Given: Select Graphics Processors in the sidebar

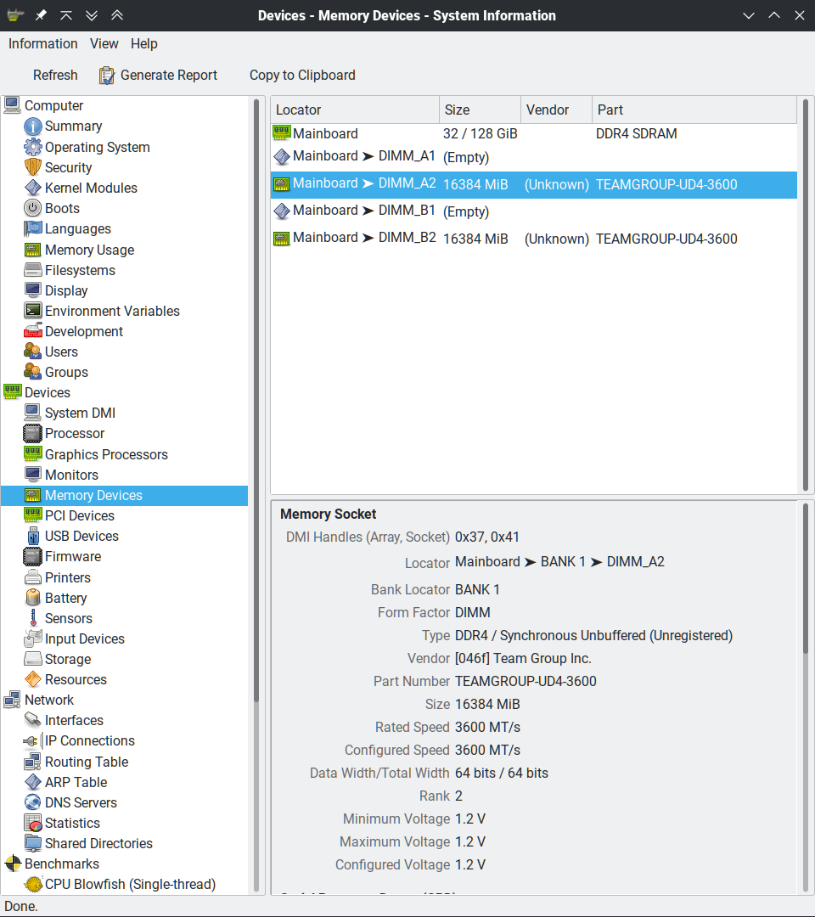Looking at the screenshot, I should click(106, 455).
